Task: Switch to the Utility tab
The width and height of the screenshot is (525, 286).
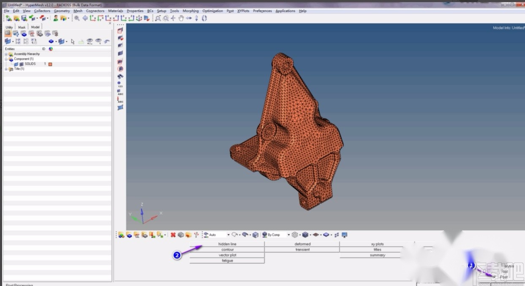Action: click(x=9, y=27)
